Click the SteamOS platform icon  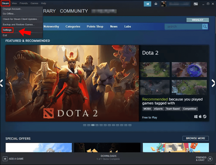[x=204, y=117]
